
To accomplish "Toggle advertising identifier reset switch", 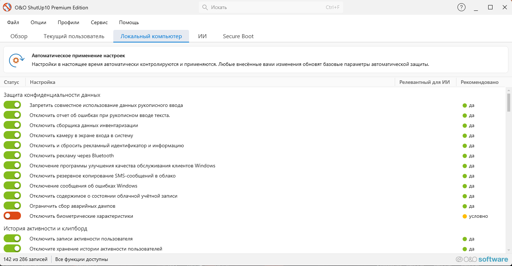I will [x=12, y=145].
